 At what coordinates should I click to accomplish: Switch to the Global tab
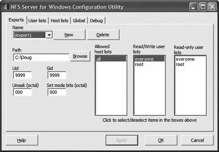(x=79, y=21)
